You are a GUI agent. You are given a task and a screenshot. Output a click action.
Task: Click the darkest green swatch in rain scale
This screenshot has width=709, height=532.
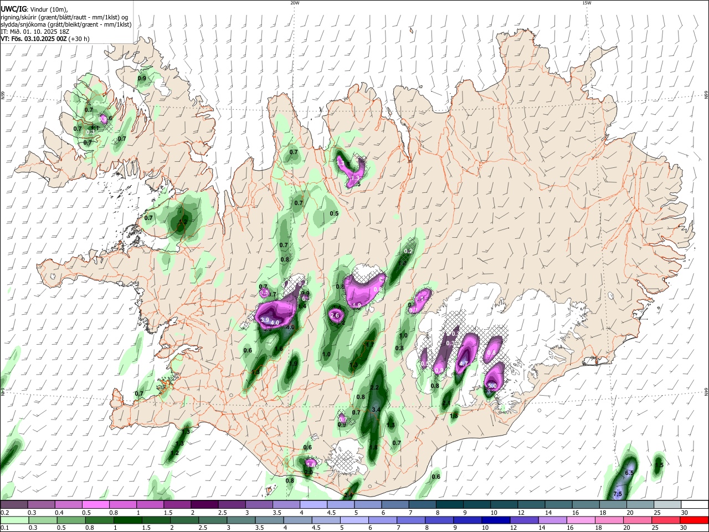(x=127, y=520)
